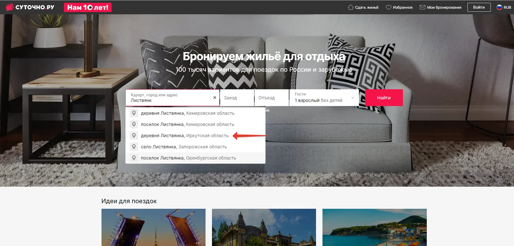Image resolution: width=514 pixels, height=246 pixels.
Task: Open the 'Нам 10 лет!' anniversary banner
Action: point(88,7)
